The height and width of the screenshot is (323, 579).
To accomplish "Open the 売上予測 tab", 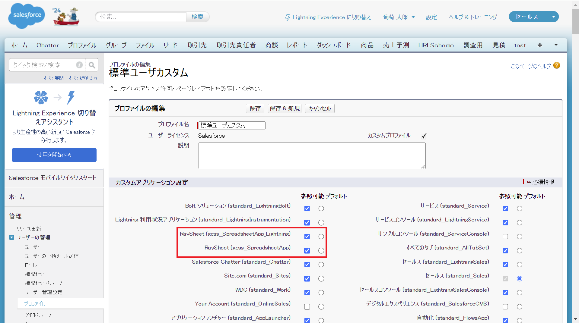I will [396, 45].
